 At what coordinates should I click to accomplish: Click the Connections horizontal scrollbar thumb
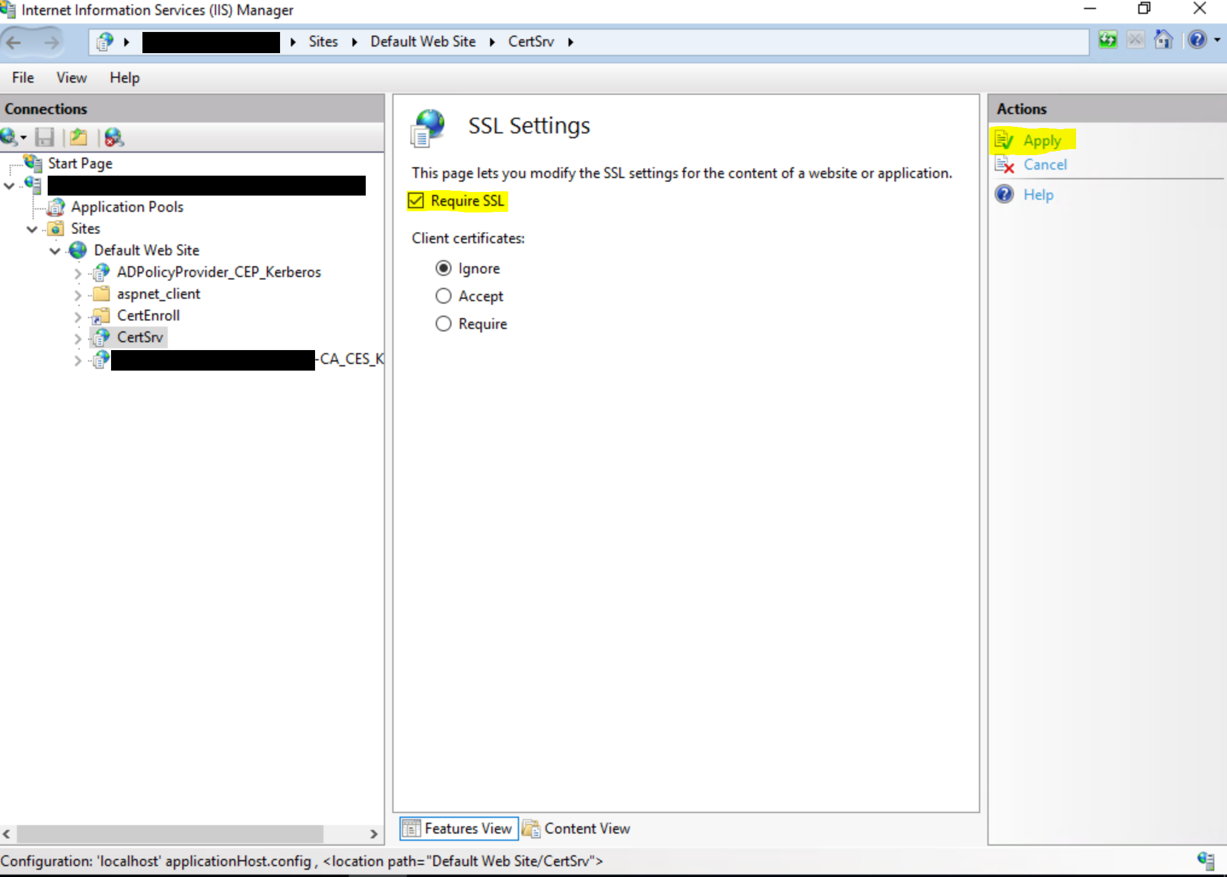[170, 834]
